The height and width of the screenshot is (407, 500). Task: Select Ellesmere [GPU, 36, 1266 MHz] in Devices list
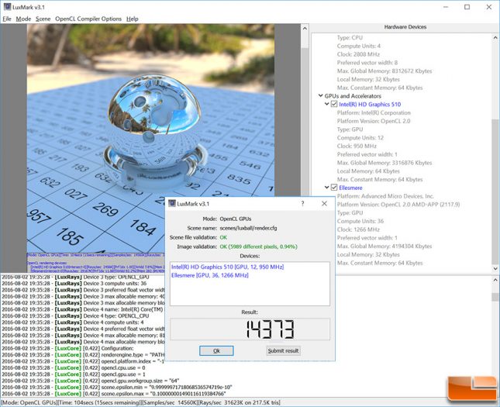click(209, 275)
